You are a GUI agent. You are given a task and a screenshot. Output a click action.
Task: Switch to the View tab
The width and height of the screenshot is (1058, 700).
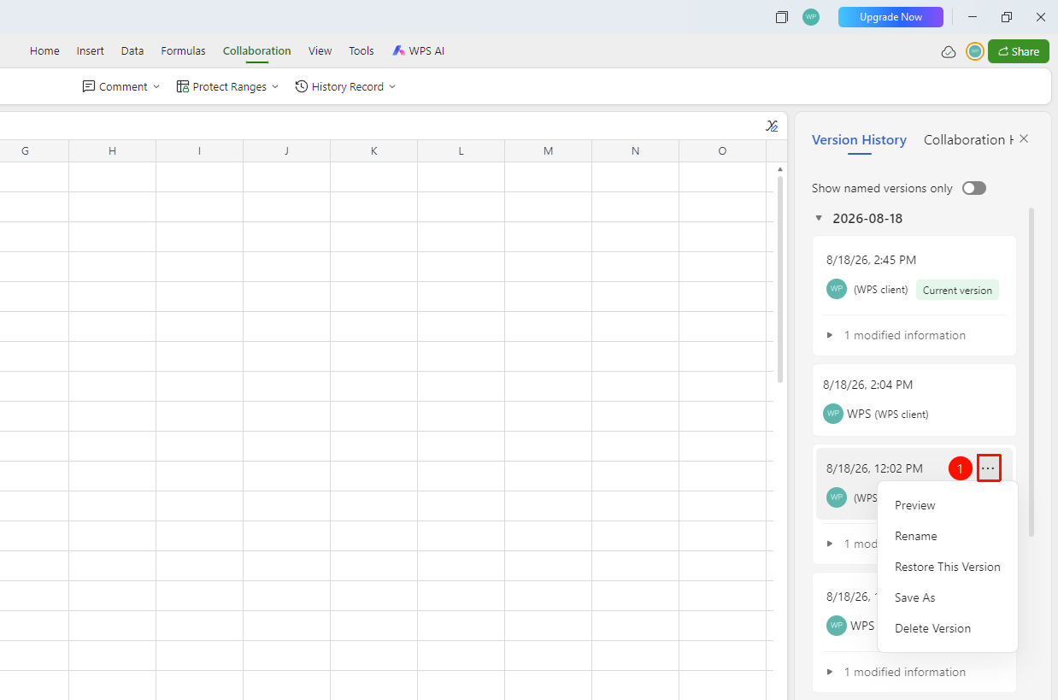[320, 51]
